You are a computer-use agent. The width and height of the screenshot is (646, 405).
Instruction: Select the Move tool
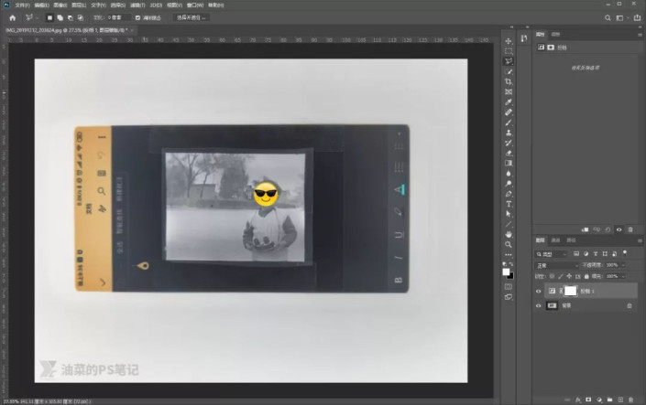(509, 41)
